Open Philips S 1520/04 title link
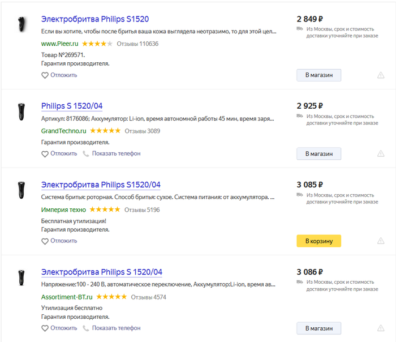Viewport: 396px width, 342px height. point(72,106)
